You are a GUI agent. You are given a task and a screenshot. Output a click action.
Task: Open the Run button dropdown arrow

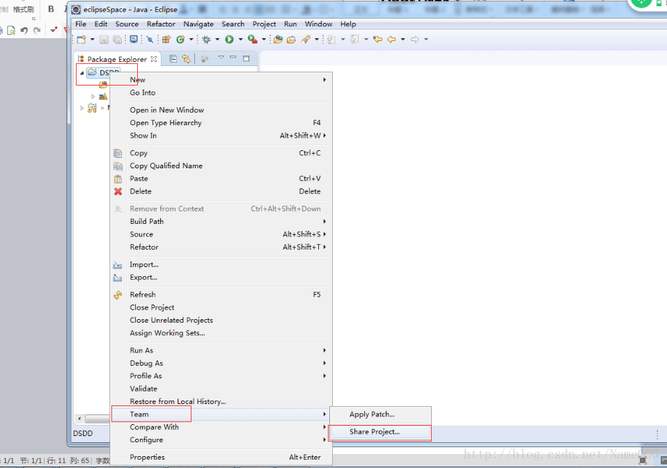240,40
